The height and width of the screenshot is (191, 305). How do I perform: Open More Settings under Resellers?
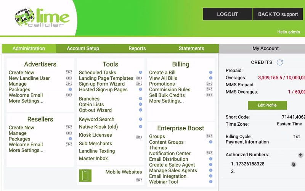click(26, 150)
